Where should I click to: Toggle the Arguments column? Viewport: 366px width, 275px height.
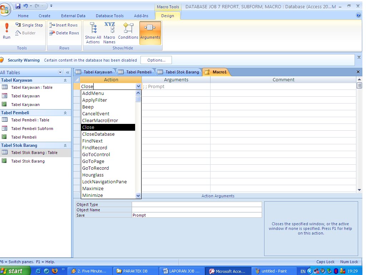150,33
